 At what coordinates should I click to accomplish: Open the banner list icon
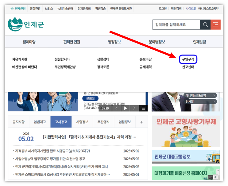coord(143,108)
